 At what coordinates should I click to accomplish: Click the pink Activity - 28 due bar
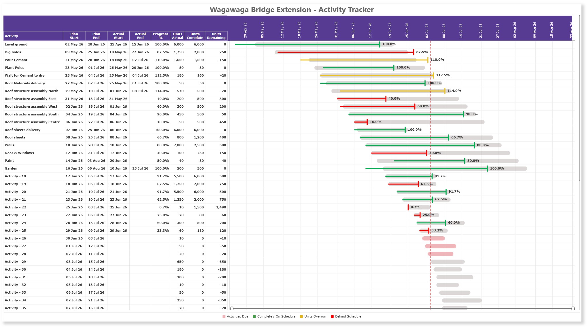441,254
